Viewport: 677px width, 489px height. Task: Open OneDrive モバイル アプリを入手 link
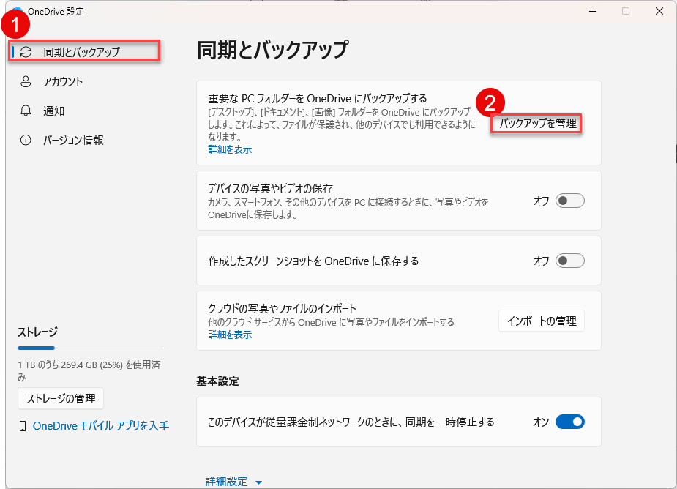pyautogui.click(x=101, y=425)
